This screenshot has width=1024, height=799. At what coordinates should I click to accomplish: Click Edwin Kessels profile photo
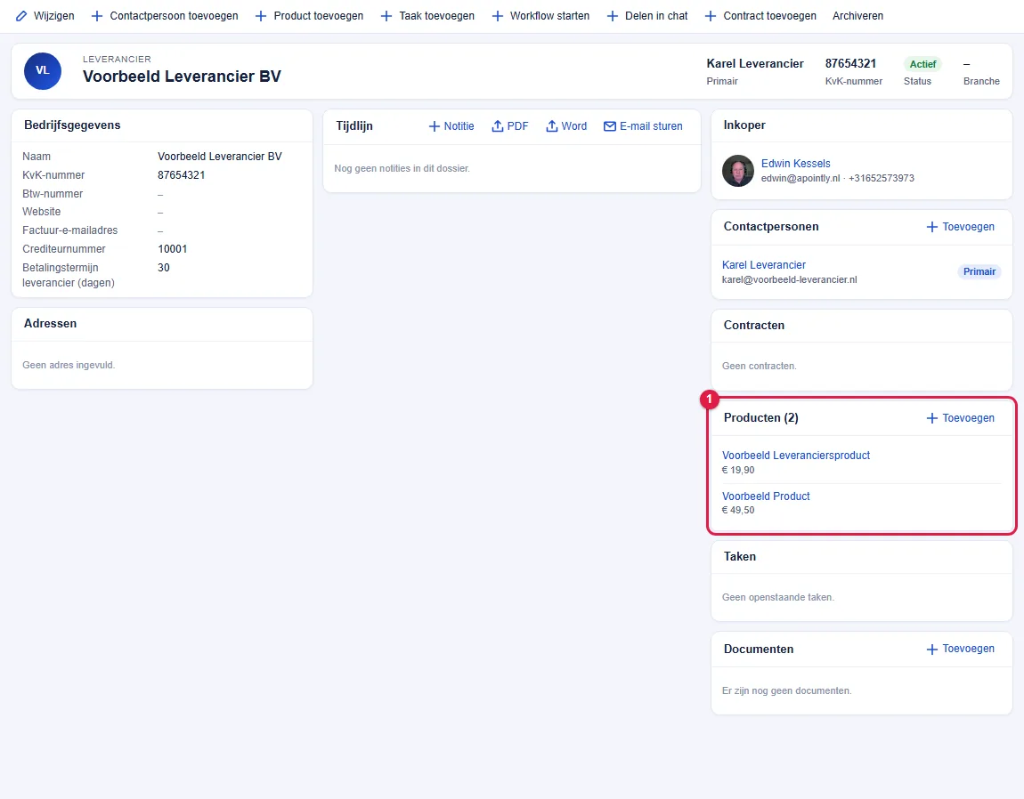(x=738, y=170)
